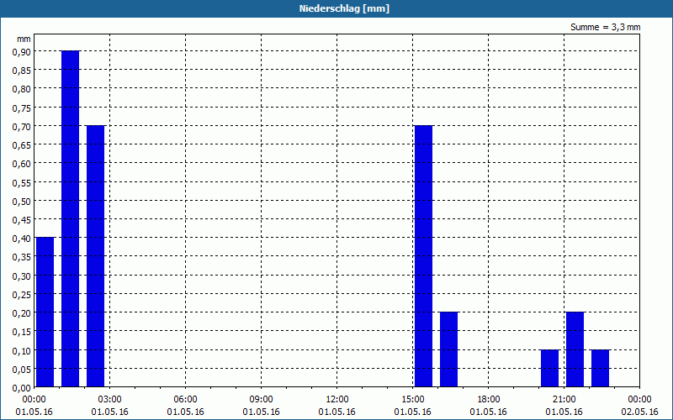Select the 0,85 y-axis value
The width and height of the screenshot is (673, 420).
coord(22,71)
